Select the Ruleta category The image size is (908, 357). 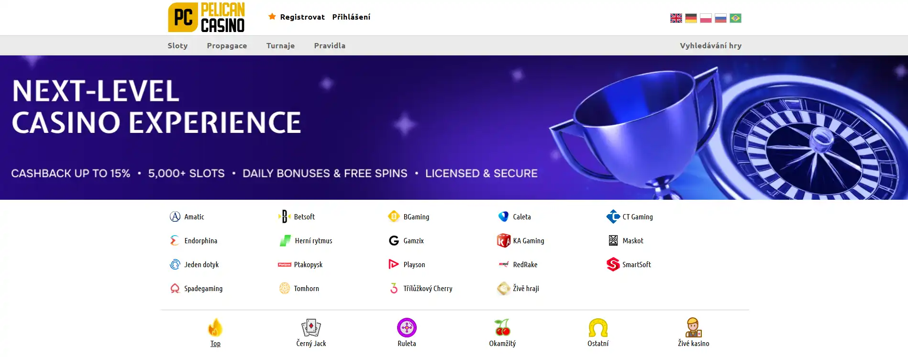pyautogui.click(x=407, y=333)
